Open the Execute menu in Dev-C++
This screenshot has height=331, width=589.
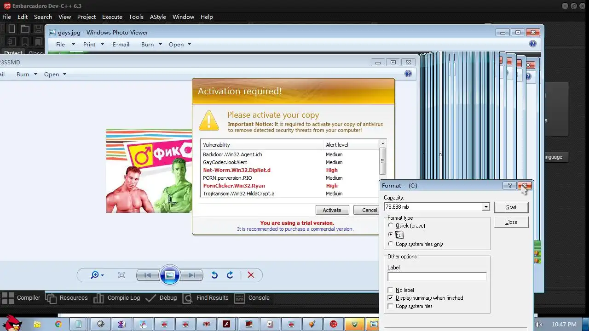[112, 17]
